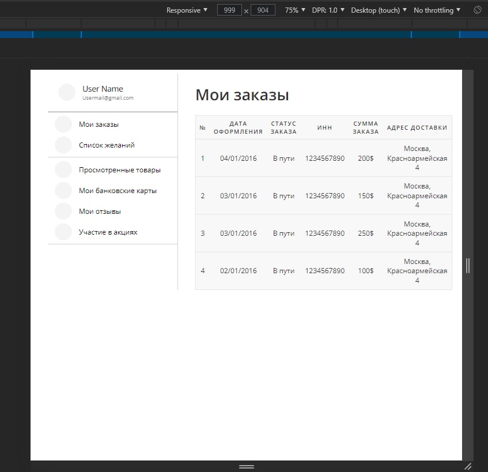Click the Мои заказы page heading
Image resolution: width=488 pixels, height=472 pixels.
point(242,95)
